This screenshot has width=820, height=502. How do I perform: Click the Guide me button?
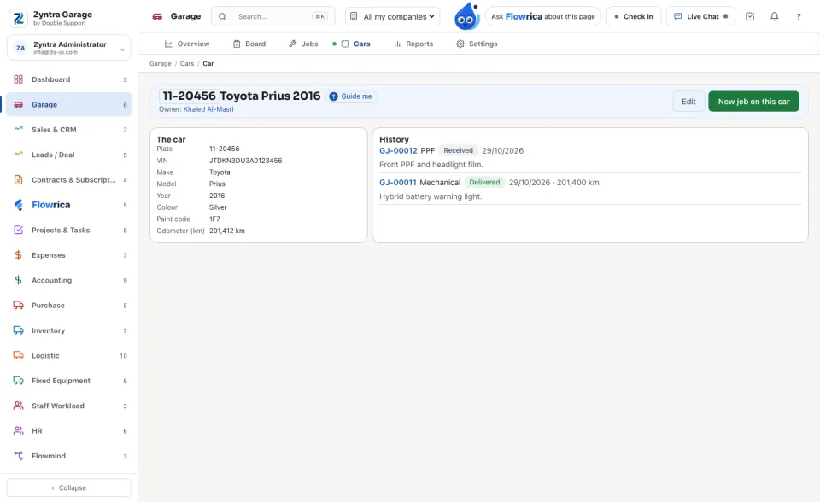351,96
